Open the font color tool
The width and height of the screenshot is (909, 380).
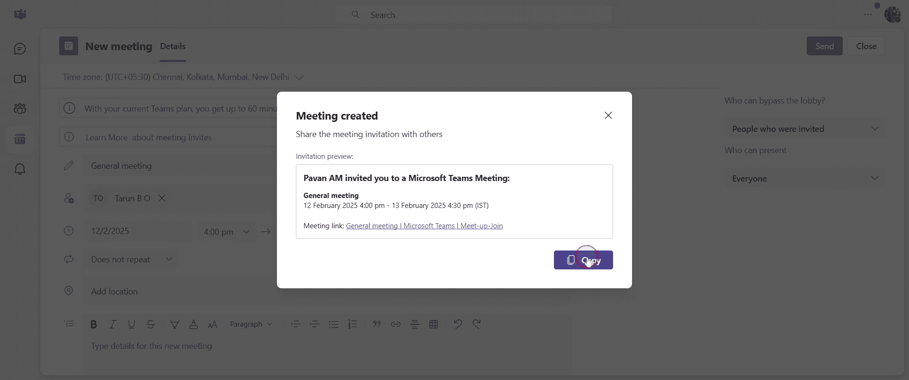tap(194, 324)
